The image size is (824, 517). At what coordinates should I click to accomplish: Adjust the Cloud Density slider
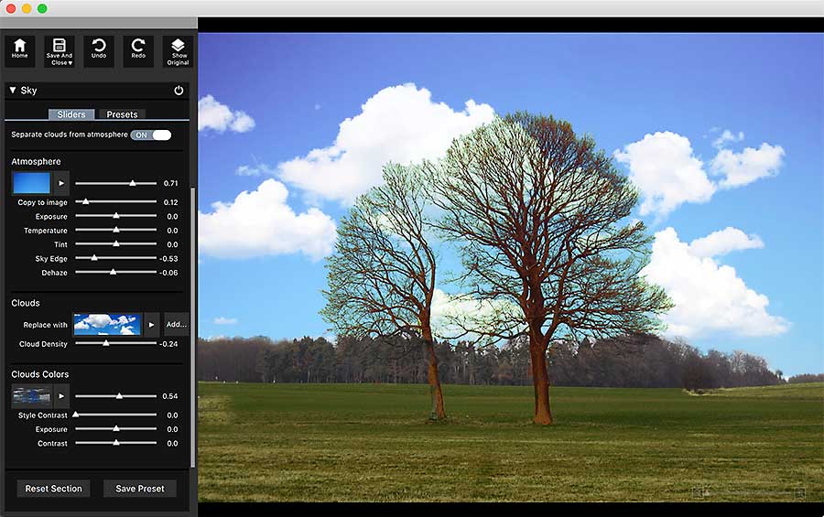coord(116,344)
